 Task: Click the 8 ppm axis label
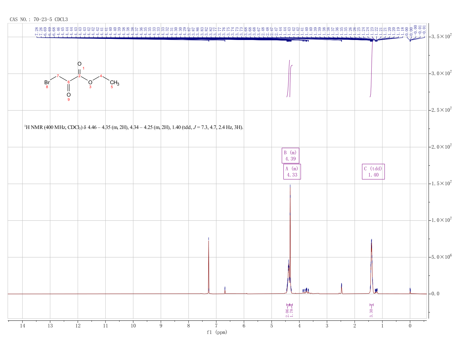click(x=189, y=326)
